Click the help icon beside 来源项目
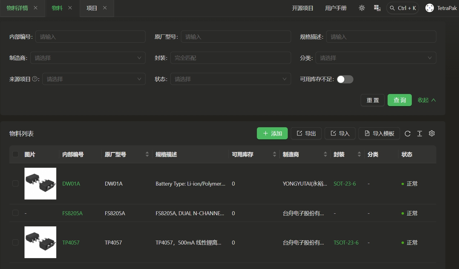 pyautogui.click(x=35, y=79)
